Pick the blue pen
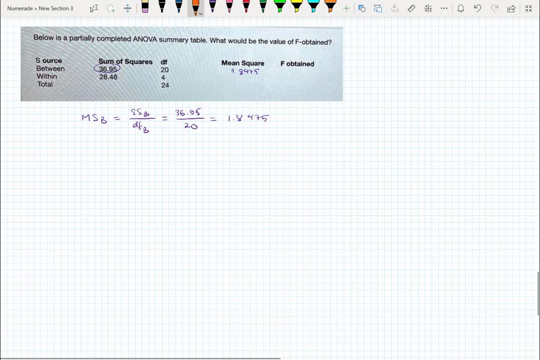Image resolution: width=540 pixels, height=360 pixels. click(x=179, y=6)
